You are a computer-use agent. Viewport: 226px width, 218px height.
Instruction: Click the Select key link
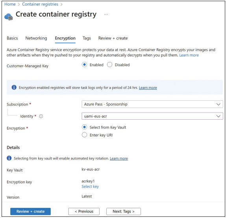click(x=90, y=186)
